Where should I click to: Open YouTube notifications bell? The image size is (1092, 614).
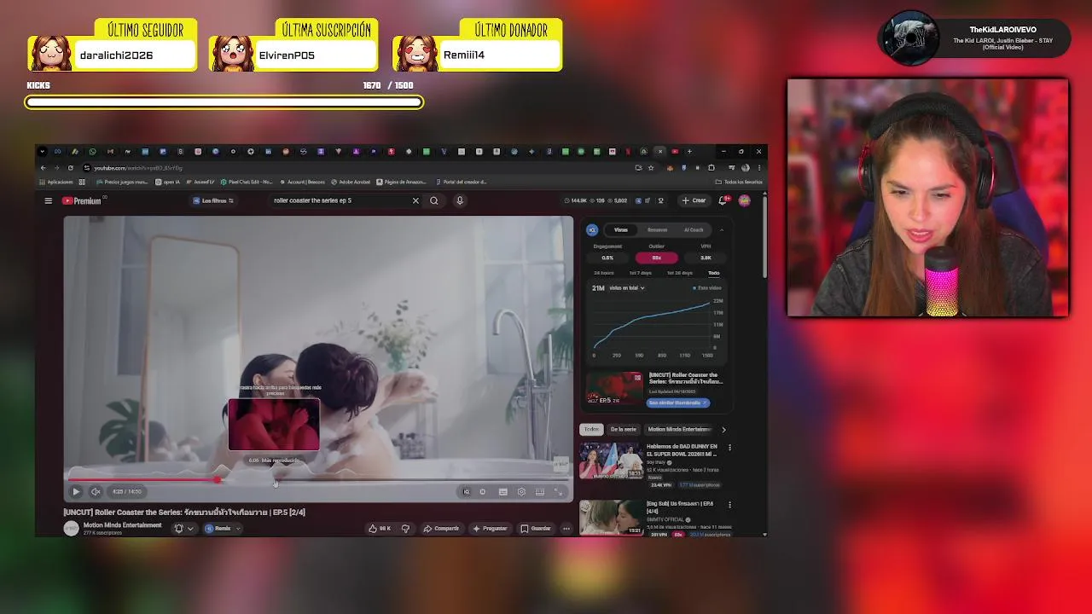pyautogui.click(x=723, y=200)
